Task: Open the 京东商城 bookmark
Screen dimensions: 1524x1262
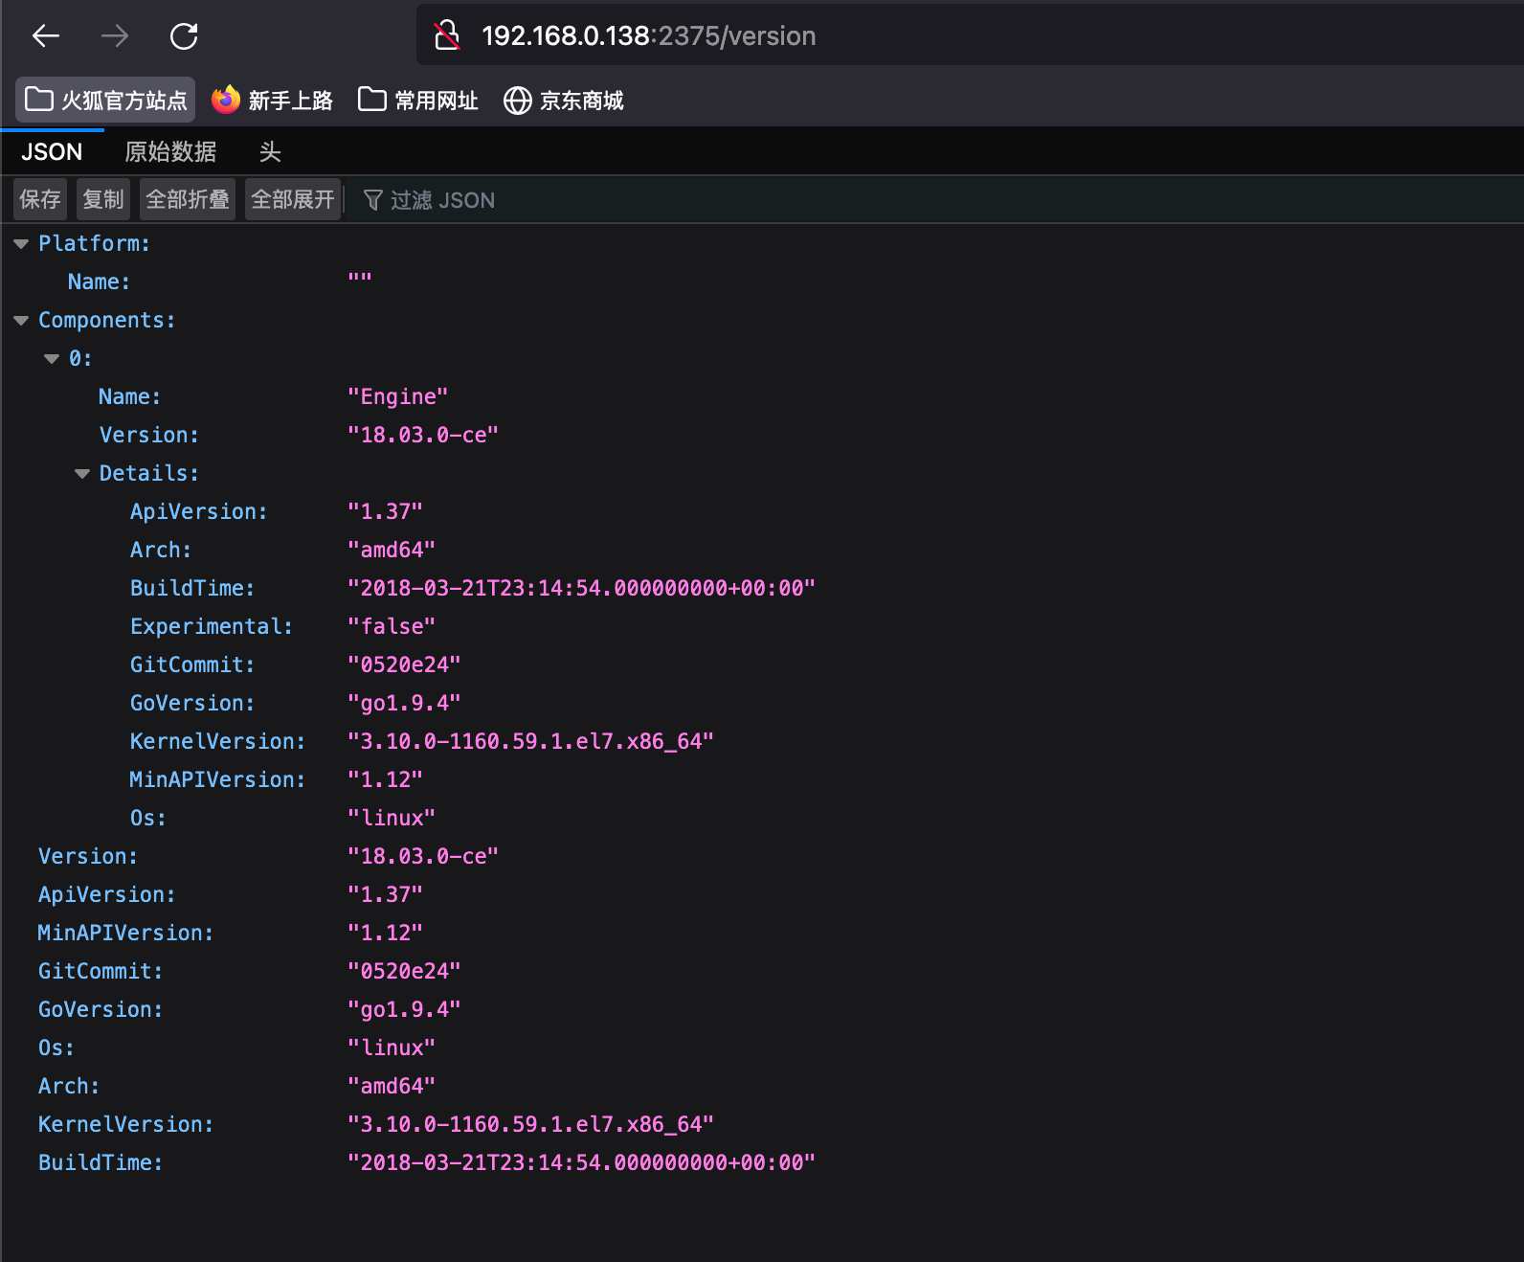Action: click(564, 100)
